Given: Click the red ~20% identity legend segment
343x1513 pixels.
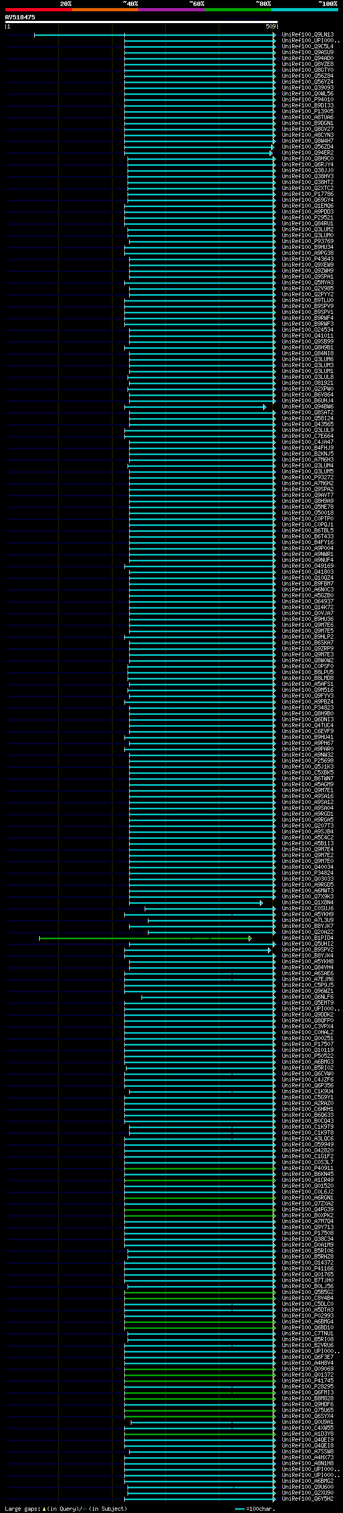Looking at the screenshot, I should point(38,10).
